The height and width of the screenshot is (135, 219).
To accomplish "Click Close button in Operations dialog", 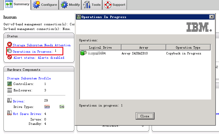I will tap(145, 116).
